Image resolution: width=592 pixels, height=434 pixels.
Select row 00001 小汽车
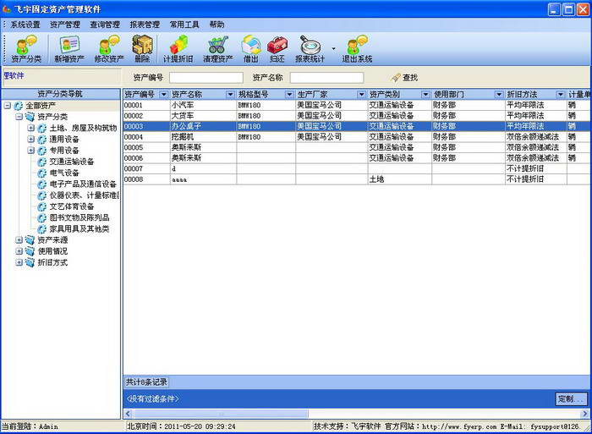[x=357, y=105]
